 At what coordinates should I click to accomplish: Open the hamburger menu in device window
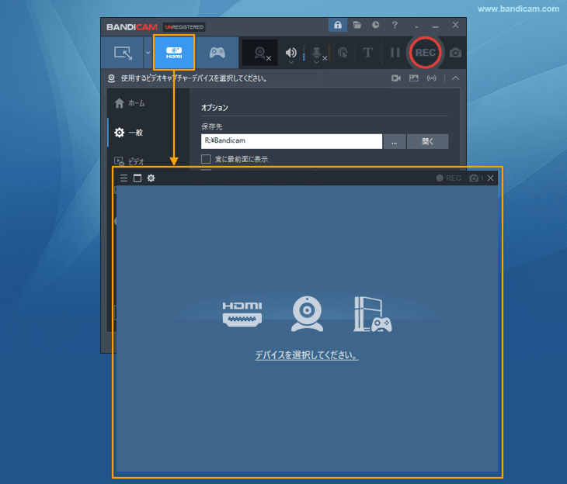point(123,178)
